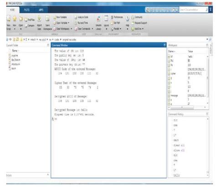
Task: Open the Command Window actions menu
Action: click(165, 45)
